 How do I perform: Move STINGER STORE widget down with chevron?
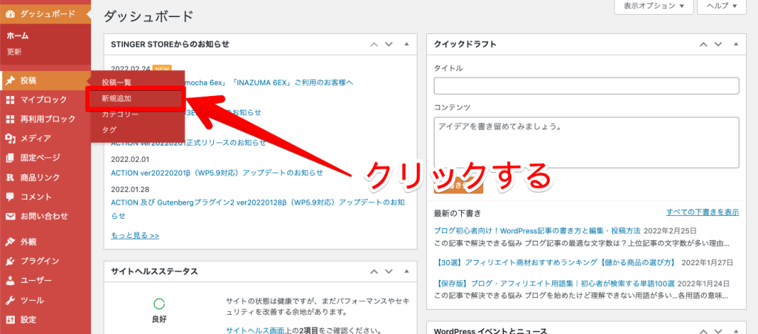(389, 44)
